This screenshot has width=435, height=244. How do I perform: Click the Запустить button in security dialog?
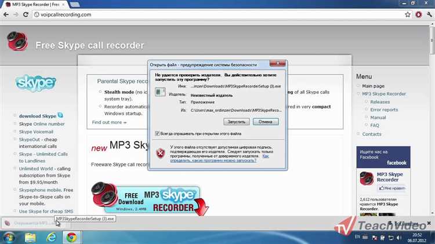tap(237, 122)
